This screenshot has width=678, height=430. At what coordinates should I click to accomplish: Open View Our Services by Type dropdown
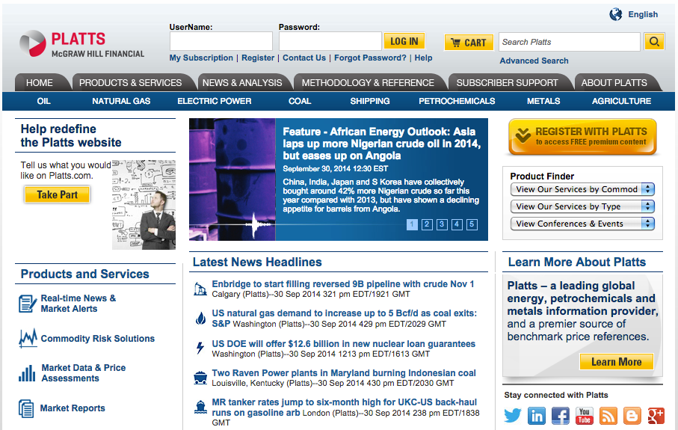(582, 206)
